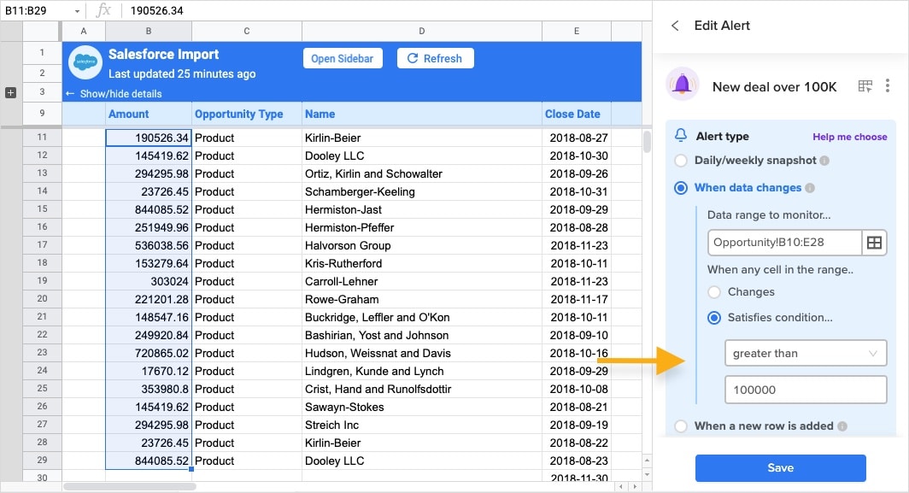Click the Refresh button
This screenshot has height=493, width=909.
[435, 58]
